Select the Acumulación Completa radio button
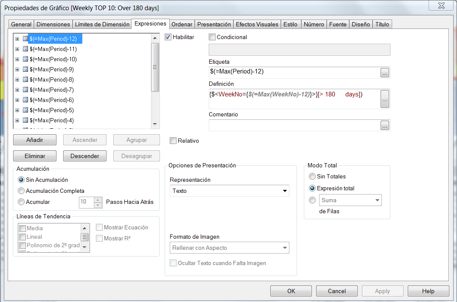This screenshot has height=302, width=457. (21, 191)
